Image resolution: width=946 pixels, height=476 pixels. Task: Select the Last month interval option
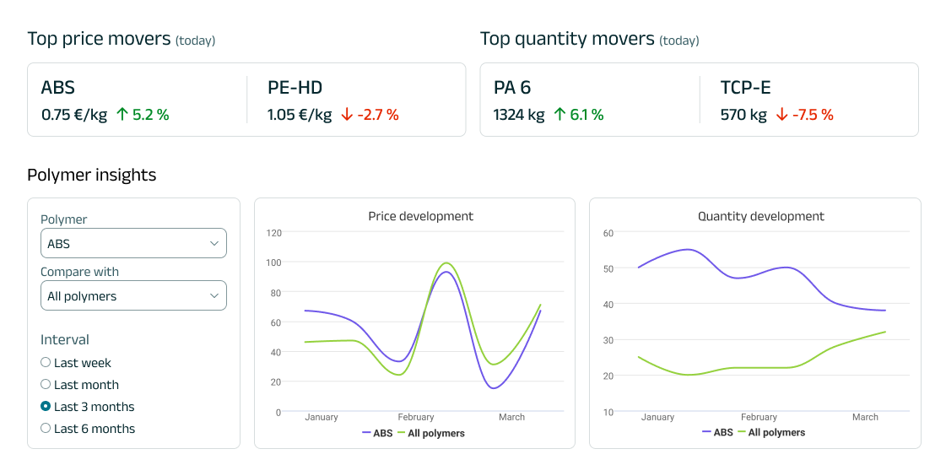[x=46, y=384]
